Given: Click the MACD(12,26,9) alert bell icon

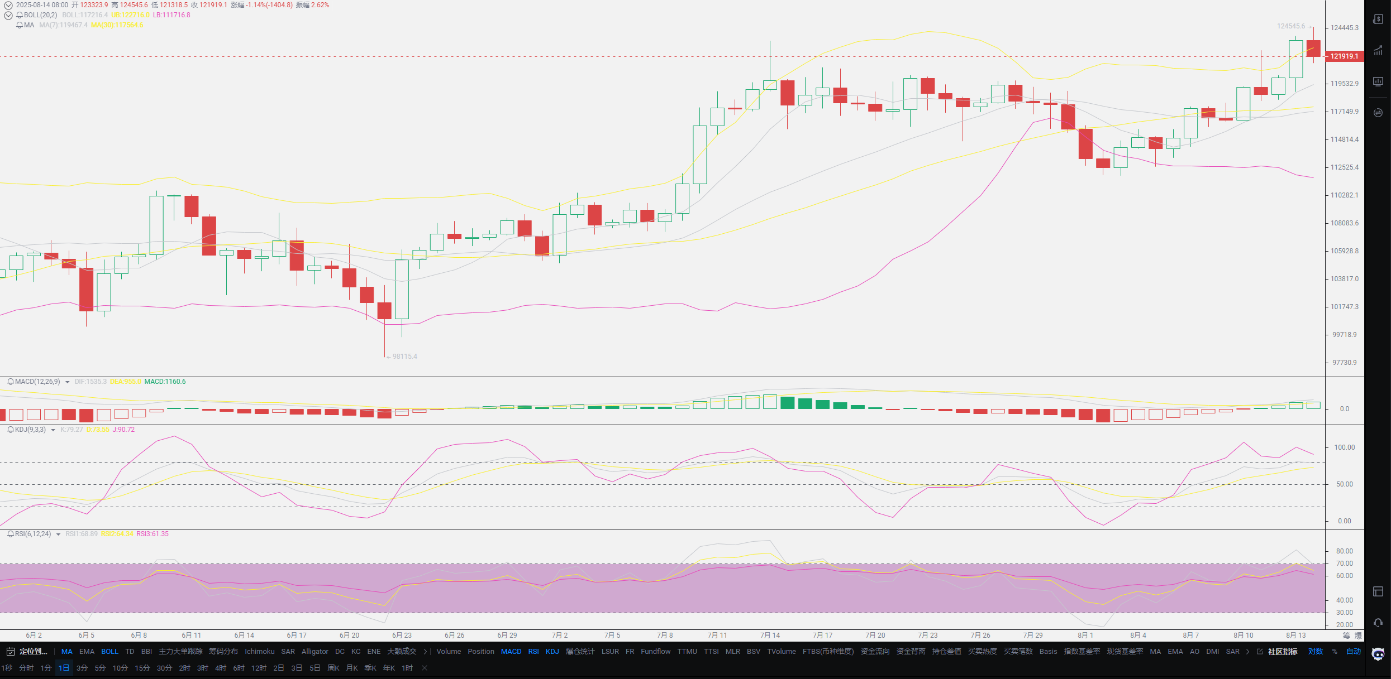Looking at the screenshot, I should pyautogui.click(x=11, y=382).
